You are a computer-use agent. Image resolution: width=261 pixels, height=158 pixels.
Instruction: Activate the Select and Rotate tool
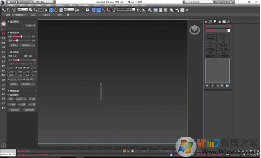[x=56, y=10]
